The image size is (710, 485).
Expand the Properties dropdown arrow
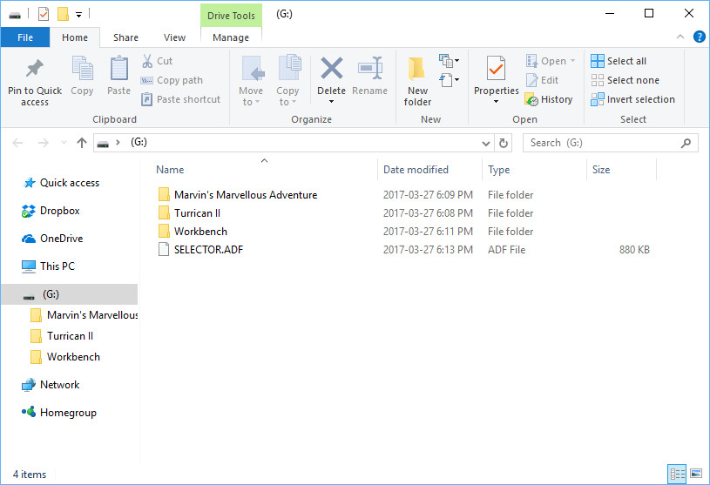point(497,102)
